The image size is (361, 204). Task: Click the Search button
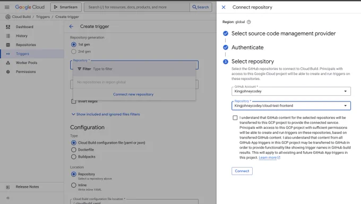click(x=201, y=7)
